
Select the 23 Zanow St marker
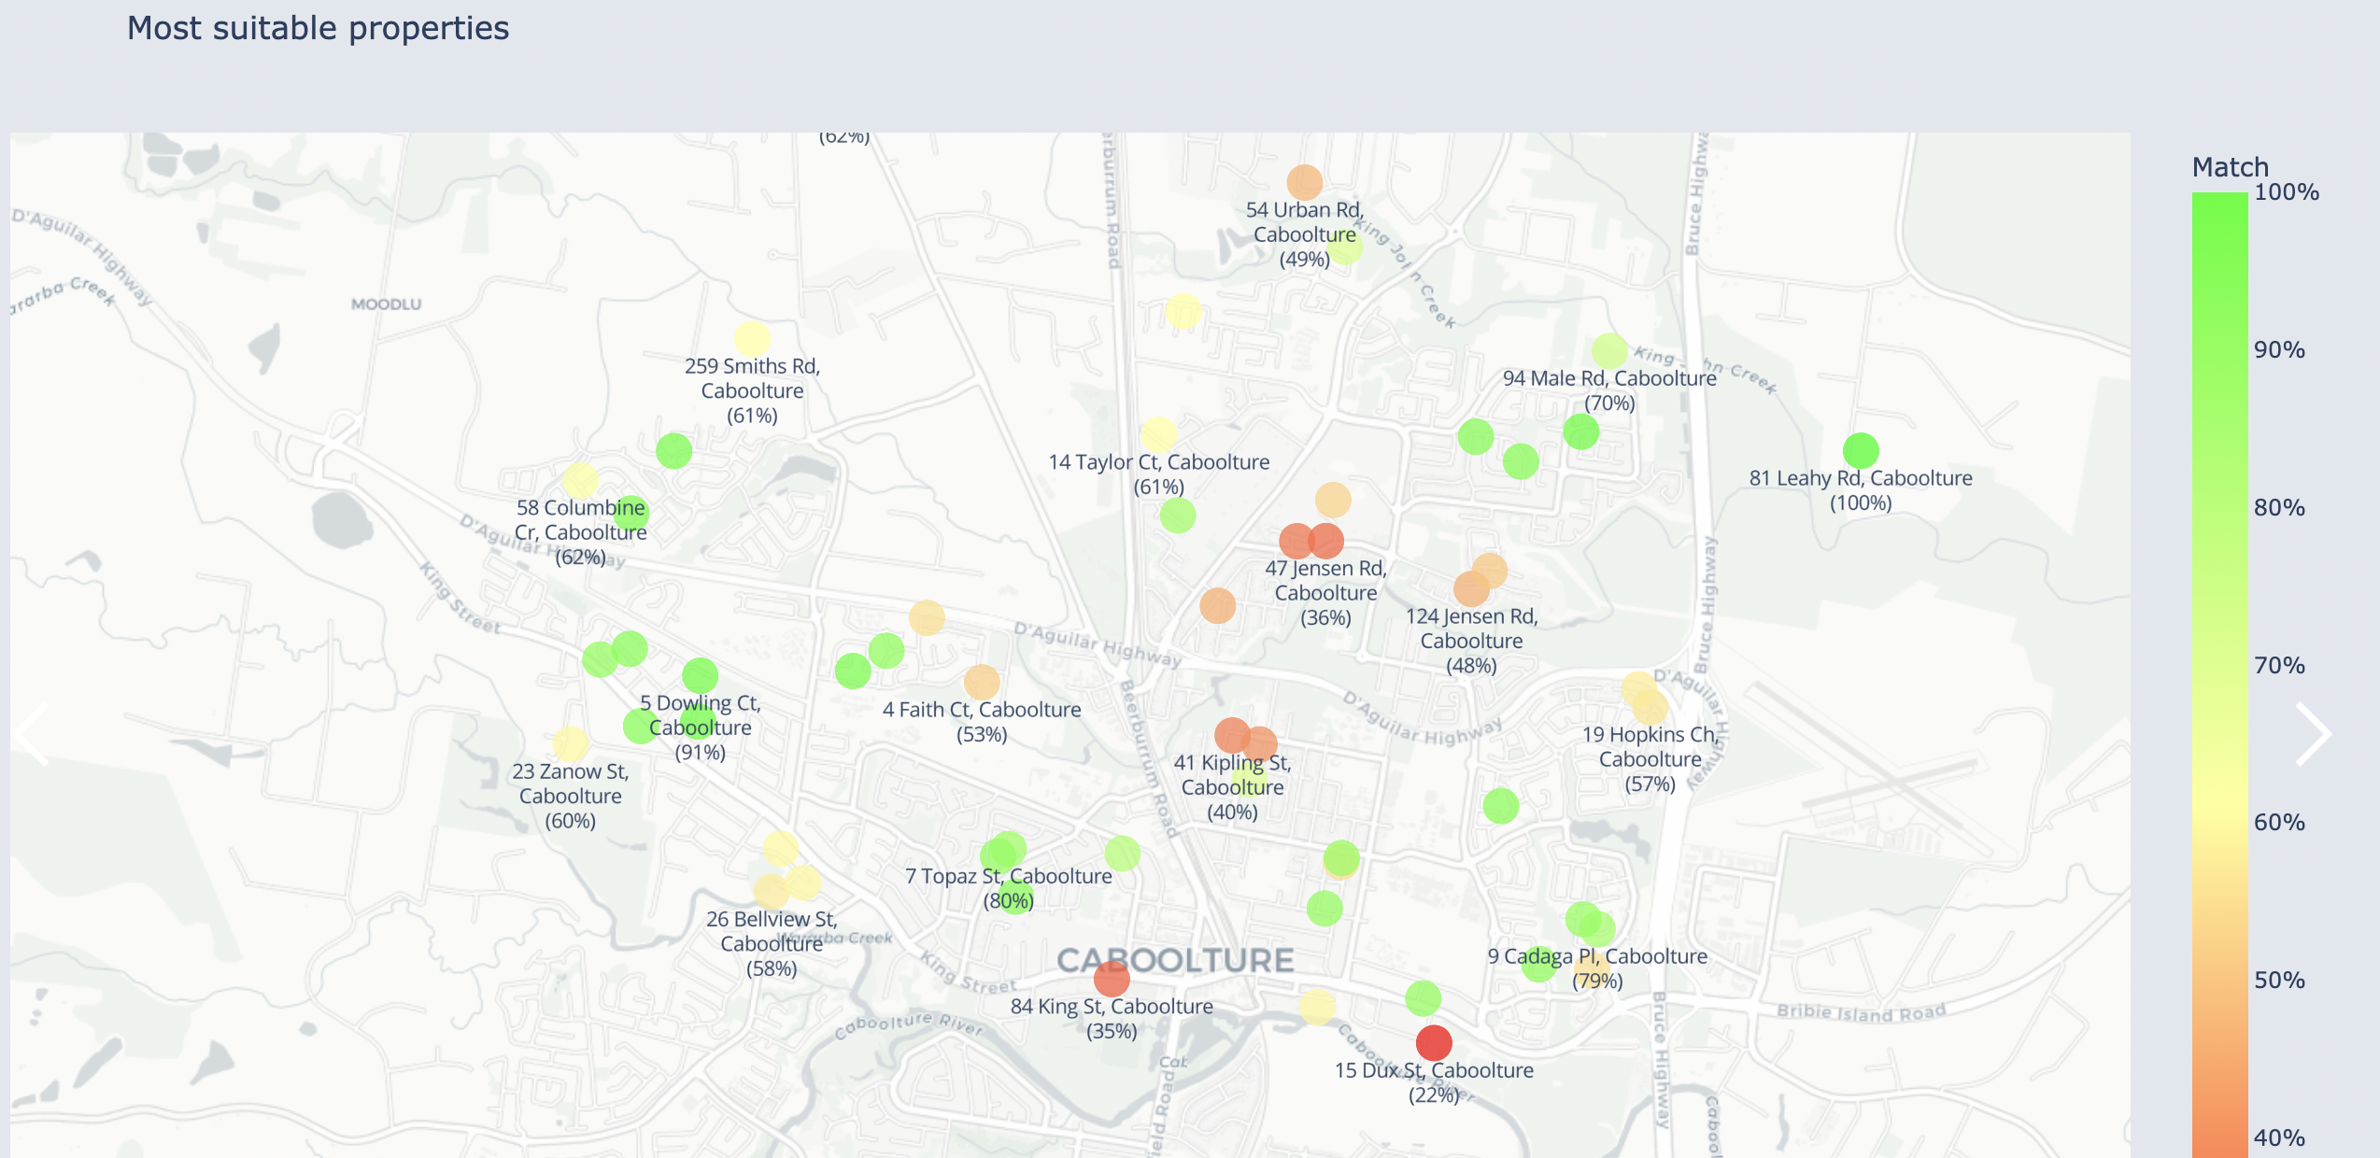570,744
